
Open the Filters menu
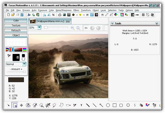[x=76, y=10]
